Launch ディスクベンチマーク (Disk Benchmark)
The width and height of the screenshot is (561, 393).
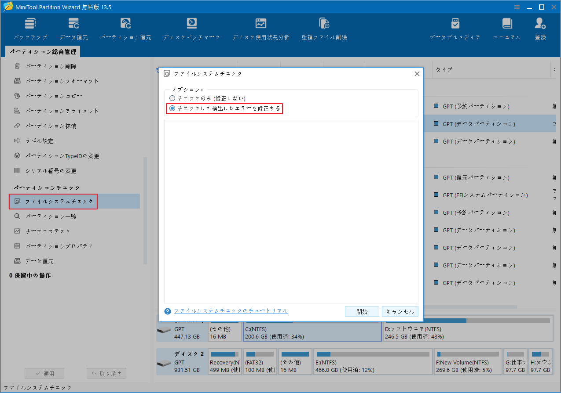click(x=191, y=27)
